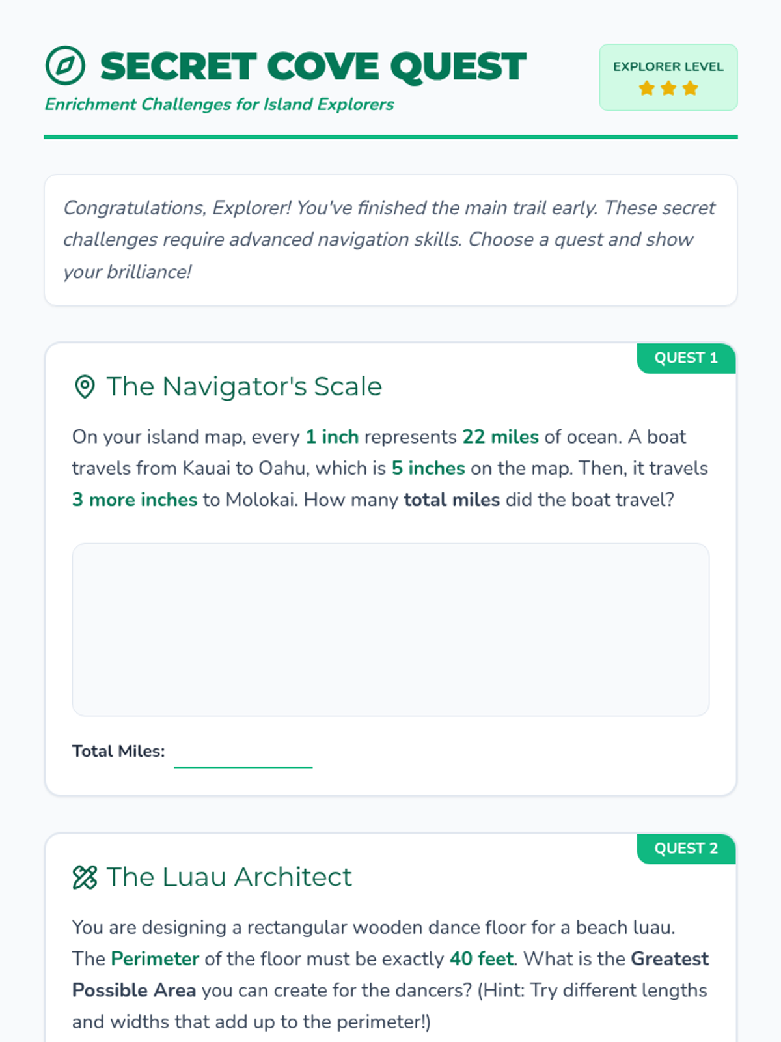Click the Congratulations intro message box
This screenshot has height=1042, width=781.
[390, 240]
